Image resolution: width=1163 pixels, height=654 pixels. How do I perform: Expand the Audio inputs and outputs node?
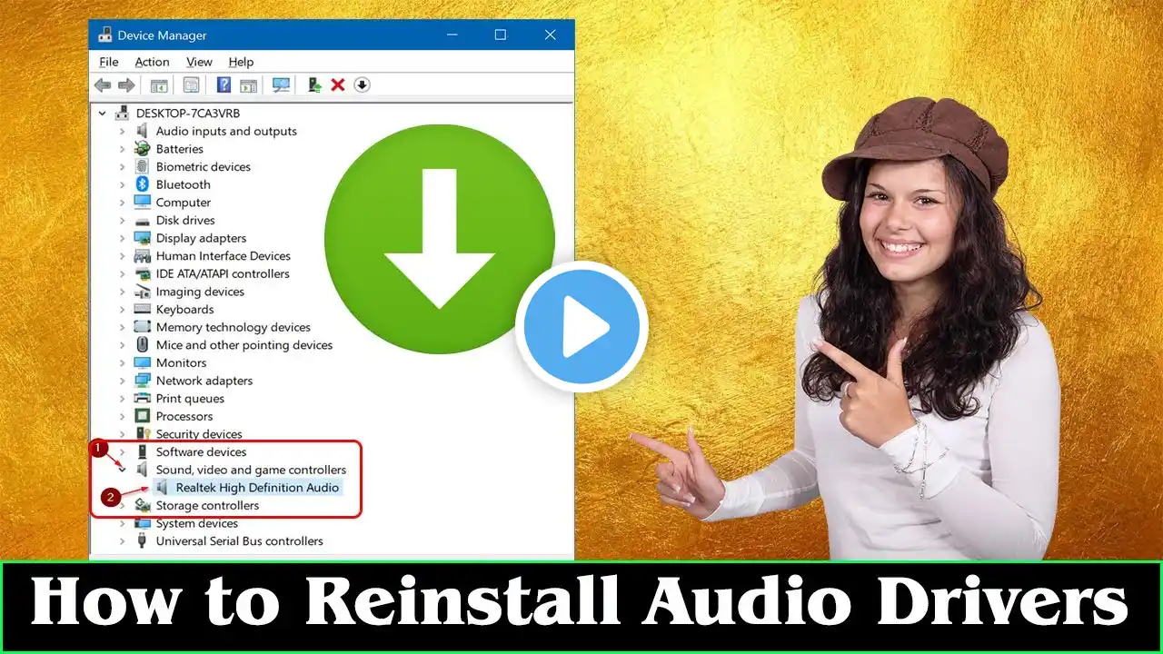point(123,131)
